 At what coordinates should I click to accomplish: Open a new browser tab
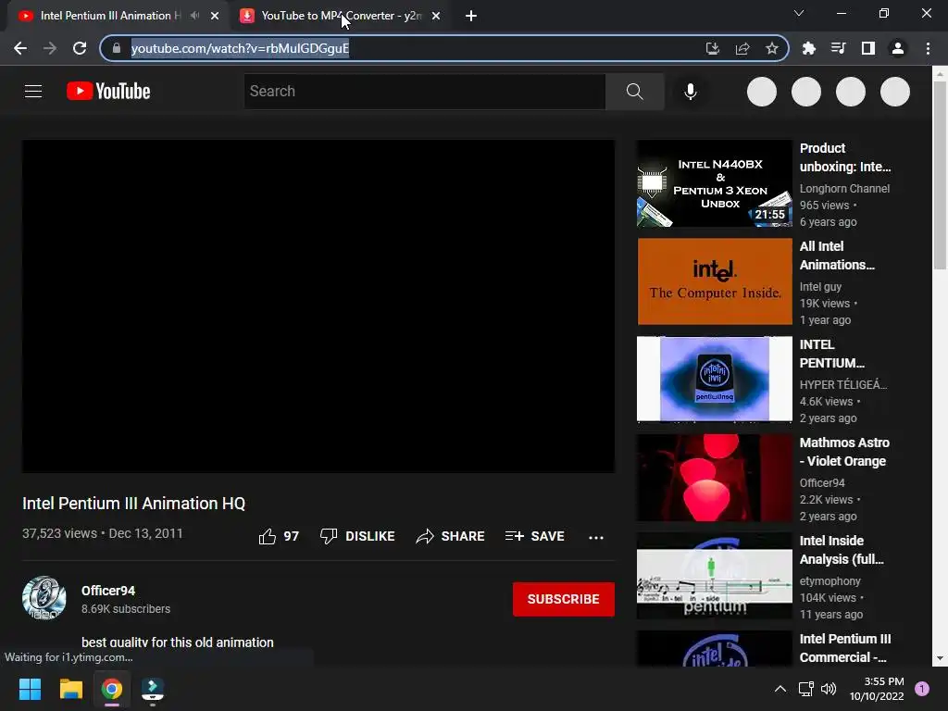coord(471,16)
